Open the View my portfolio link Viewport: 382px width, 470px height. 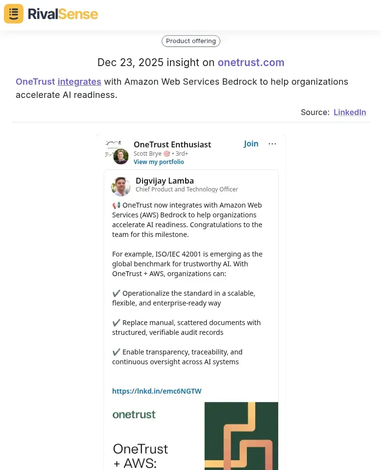click(x=159, y=162)
